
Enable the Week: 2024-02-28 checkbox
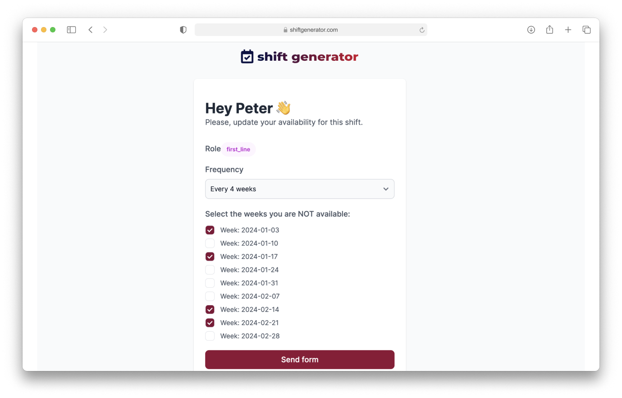(210, 336)
